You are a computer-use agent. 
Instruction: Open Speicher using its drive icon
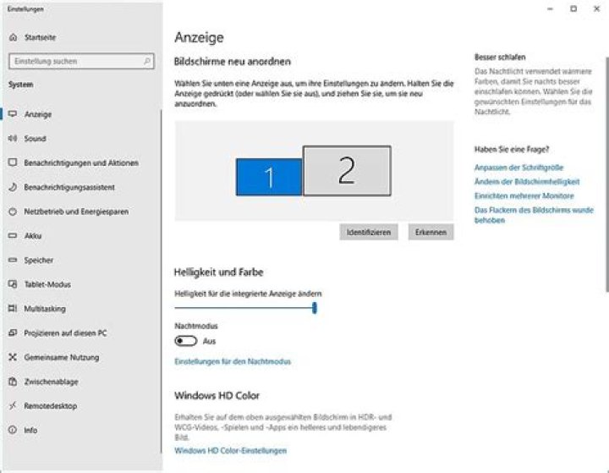point(13,261)
